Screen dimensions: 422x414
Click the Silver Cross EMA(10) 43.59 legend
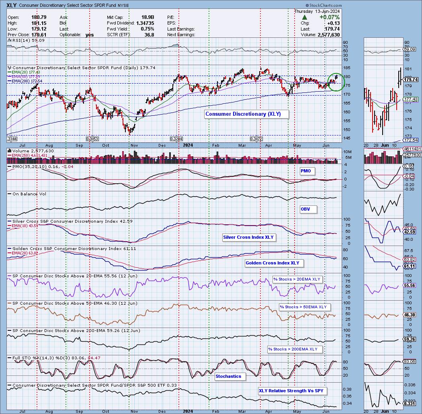click(x=23, y=225)
